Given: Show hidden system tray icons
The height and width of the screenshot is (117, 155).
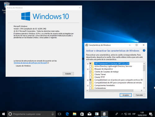Looking at the screenshot, I should point(122,114).
